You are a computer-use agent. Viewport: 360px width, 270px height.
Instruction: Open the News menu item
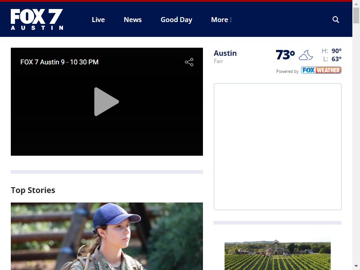[x=133, y=20]
